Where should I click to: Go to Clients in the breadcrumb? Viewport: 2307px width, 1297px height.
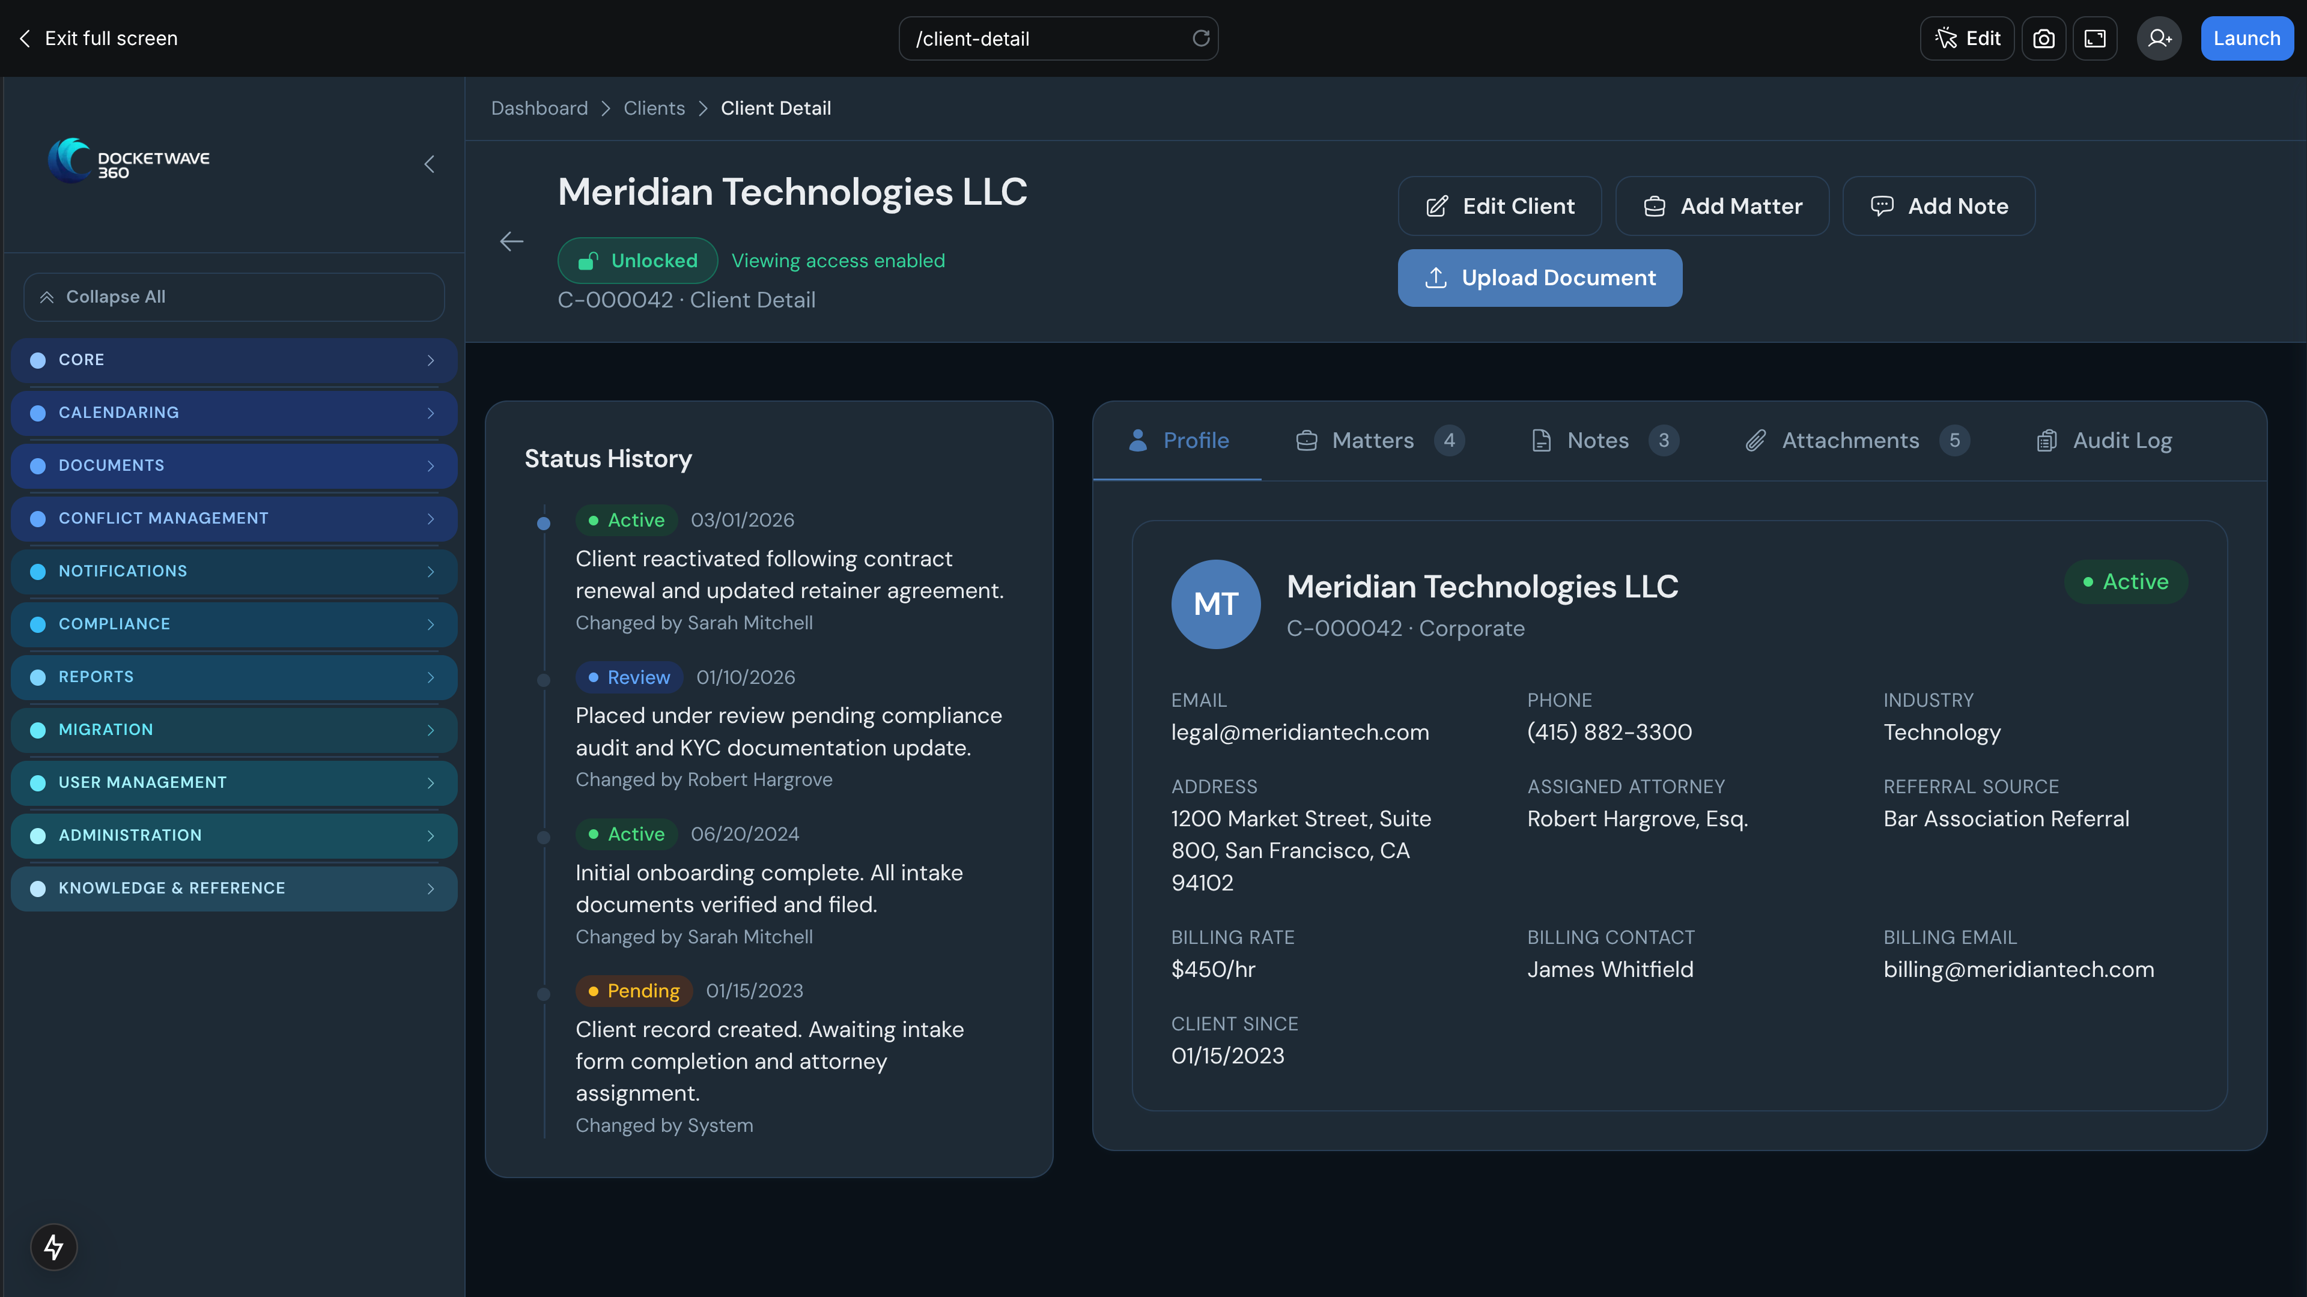tap(654, 108)
